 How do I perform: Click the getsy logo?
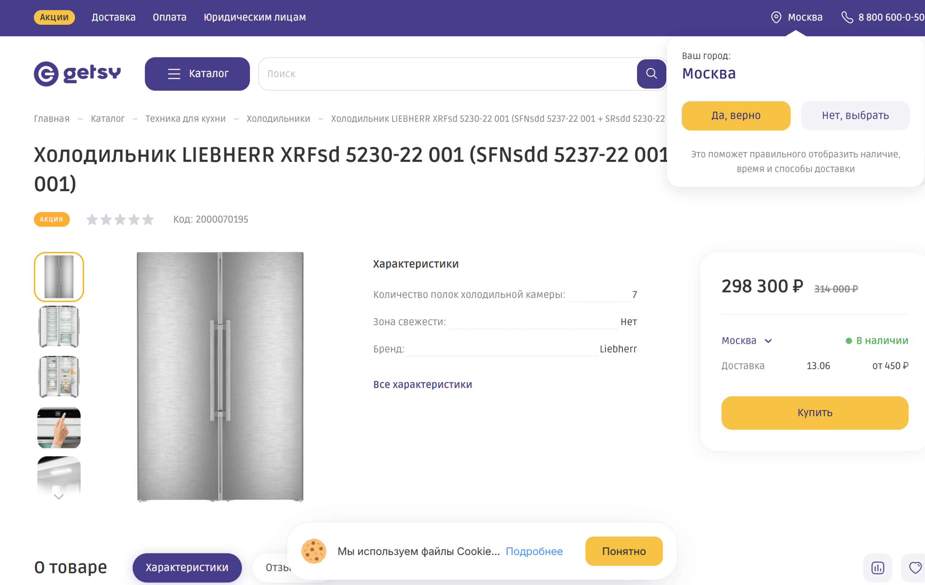click(77, 73)
